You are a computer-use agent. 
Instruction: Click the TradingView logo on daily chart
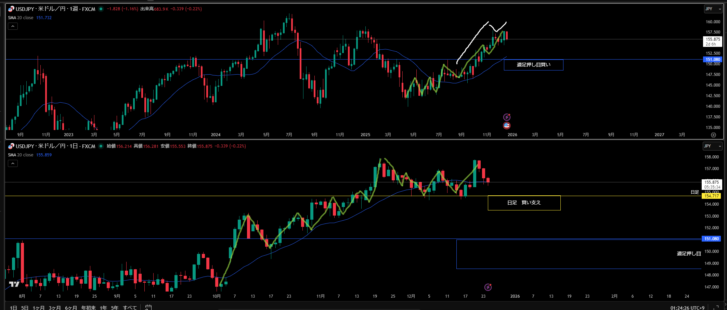tap(14, 284)
